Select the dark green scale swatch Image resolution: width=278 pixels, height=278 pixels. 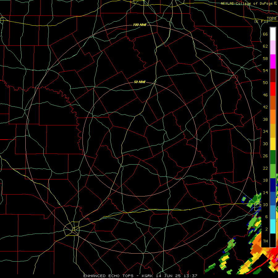pyautogui.click(x=273, y=157)
